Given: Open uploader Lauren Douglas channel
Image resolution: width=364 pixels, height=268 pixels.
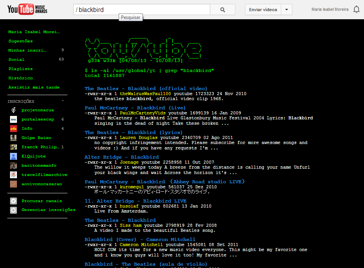Looking at the screenshot, I should click(x=139, y=137).
